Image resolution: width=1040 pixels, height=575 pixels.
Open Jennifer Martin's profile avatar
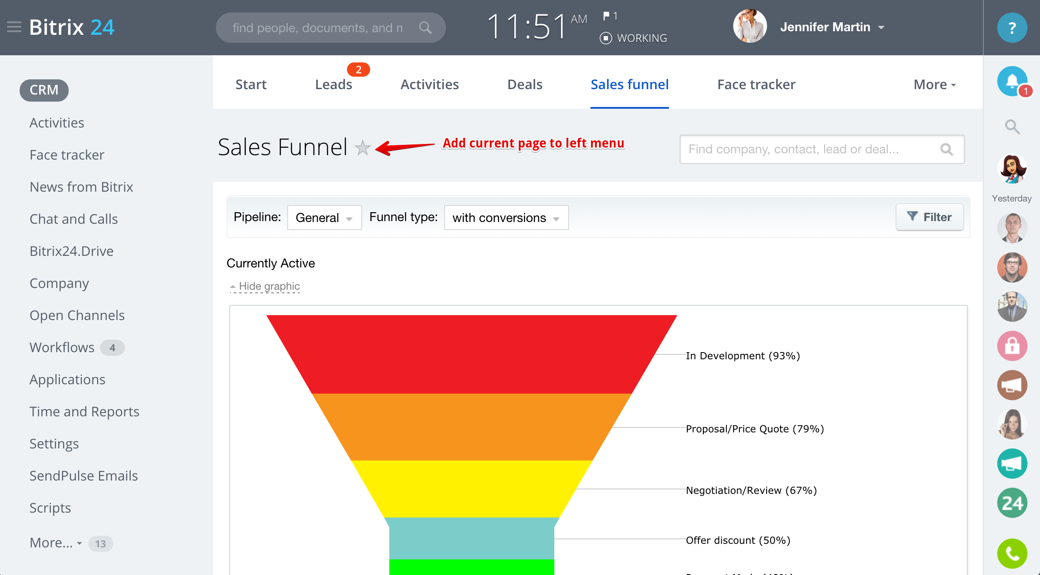(750, 26)
